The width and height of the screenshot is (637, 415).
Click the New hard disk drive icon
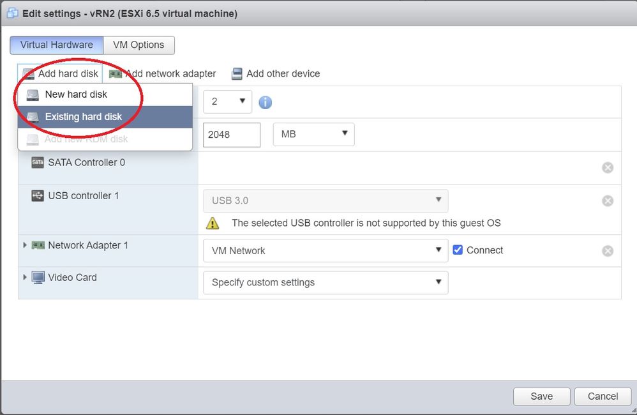click(33, 94)
